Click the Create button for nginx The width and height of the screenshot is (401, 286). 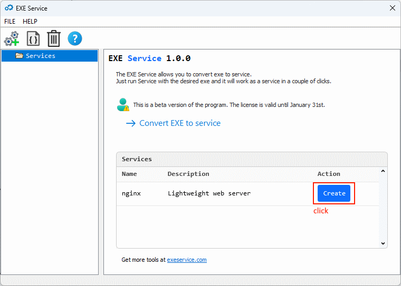[x=334, y=193]
